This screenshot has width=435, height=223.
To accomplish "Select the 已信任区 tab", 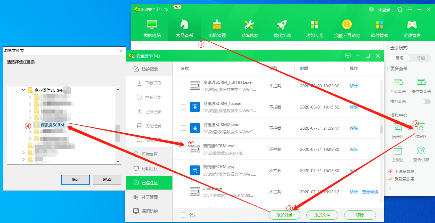I will pyautogui.click(x=149, y=183).
